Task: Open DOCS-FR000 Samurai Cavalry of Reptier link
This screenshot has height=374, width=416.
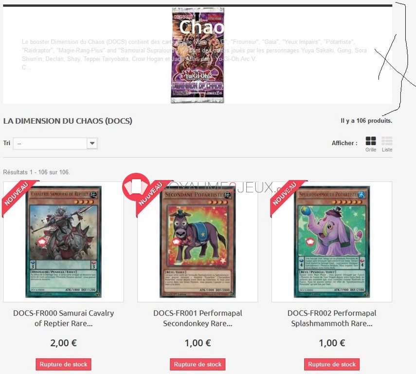Action: point(63,318)
